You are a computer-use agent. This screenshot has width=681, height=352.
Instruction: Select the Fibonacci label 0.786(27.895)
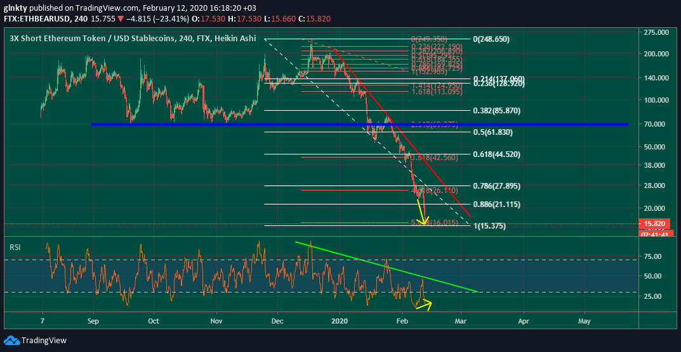coord(496,185)
